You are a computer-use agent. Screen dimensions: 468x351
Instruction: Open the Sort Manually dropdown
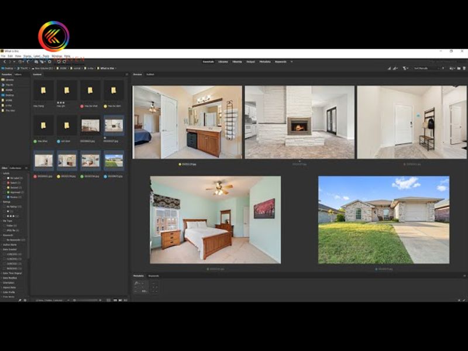426,68
